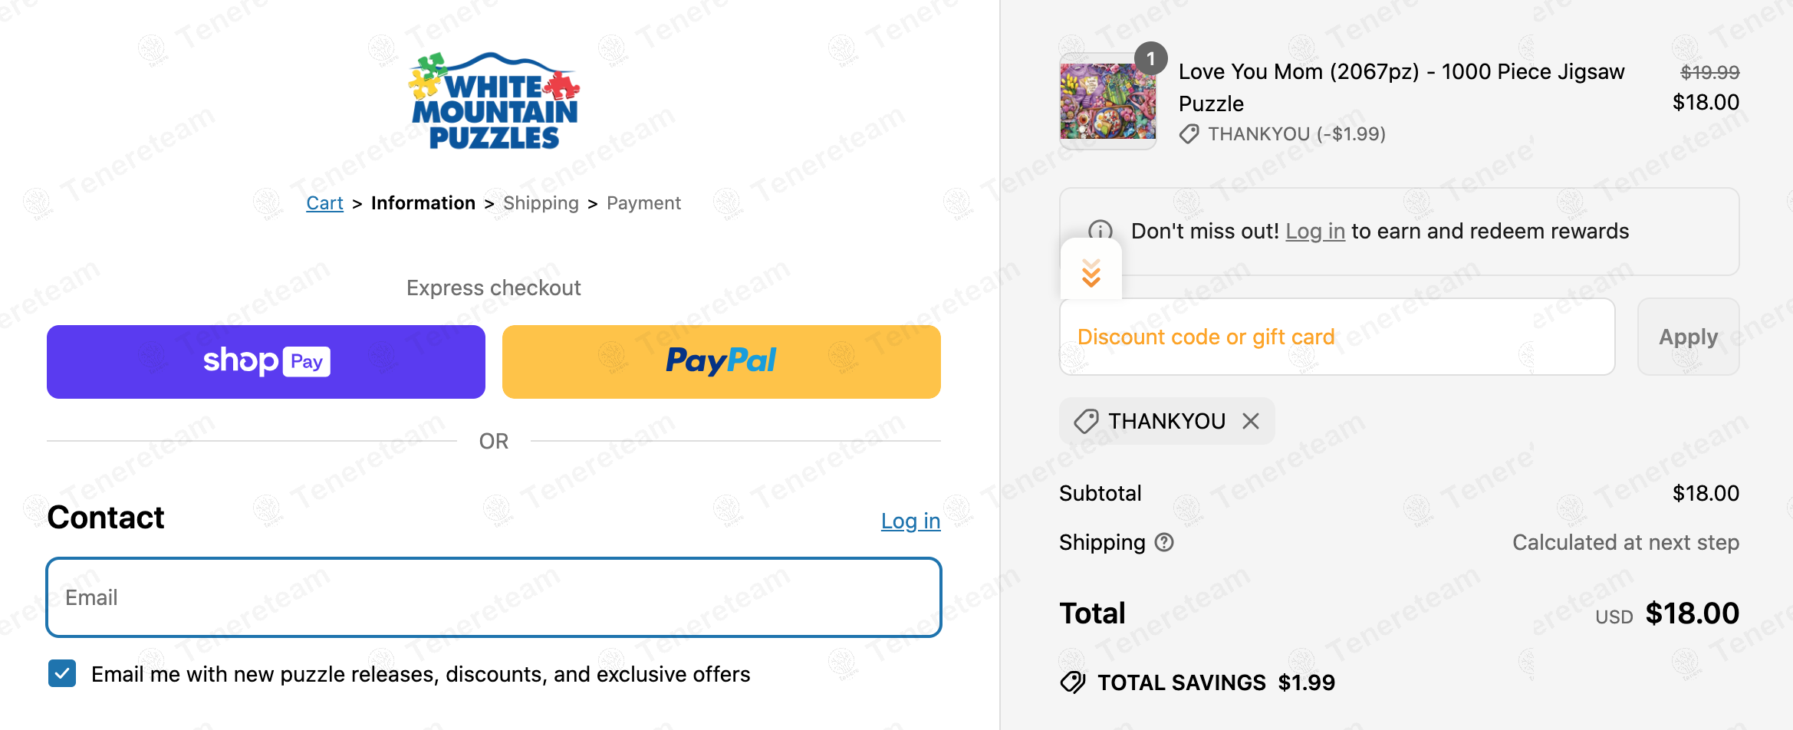Select the Information breadcrumb step
The image size is (1793, 730).
point(423,203)
